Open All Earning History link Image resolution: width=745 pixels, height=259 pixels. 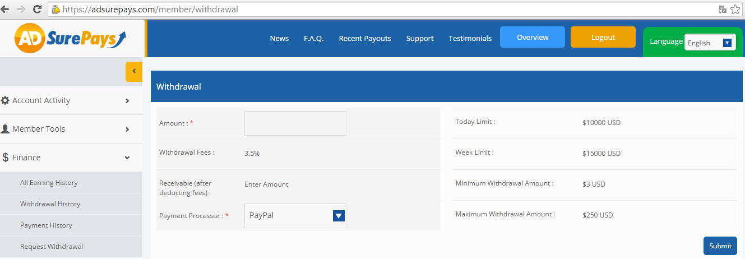tap(49, 183)
